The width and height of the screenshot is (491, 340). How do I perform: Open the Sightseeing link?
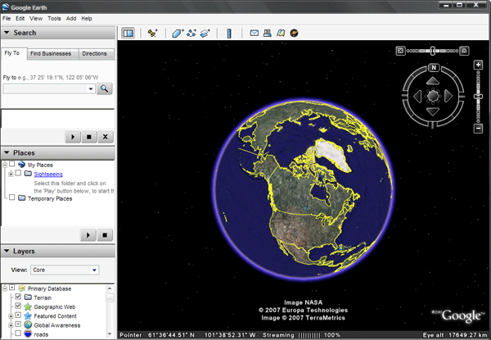pyautogui.click(x=48, y=174)
